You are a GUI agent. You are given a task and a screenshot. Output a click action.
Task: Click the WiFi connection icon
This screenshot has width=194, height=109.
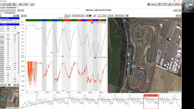tap(160, 4)
